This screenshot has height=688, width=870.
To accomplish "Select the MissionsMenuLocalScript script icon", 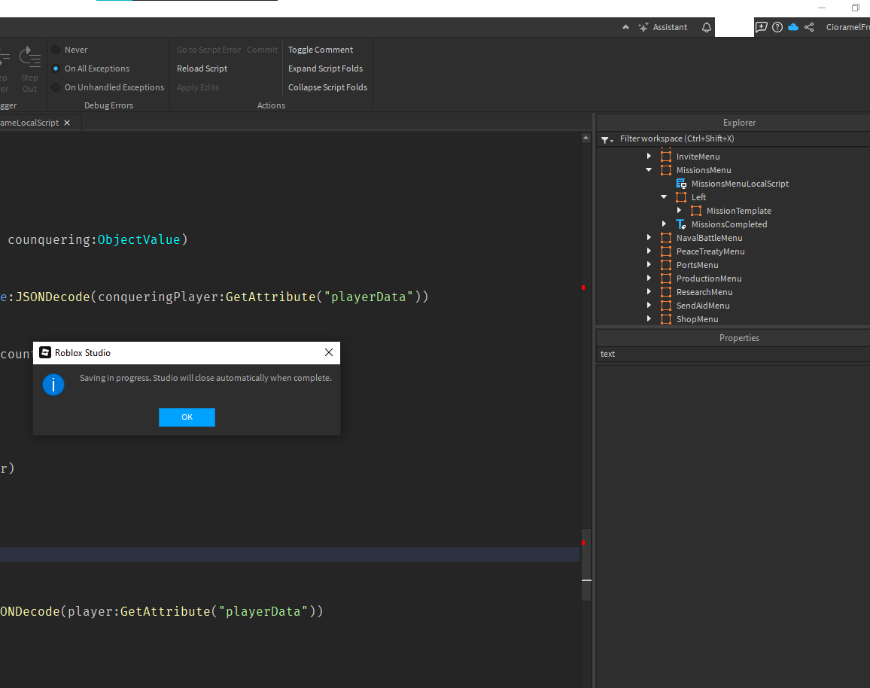I will tap(681, 184).
